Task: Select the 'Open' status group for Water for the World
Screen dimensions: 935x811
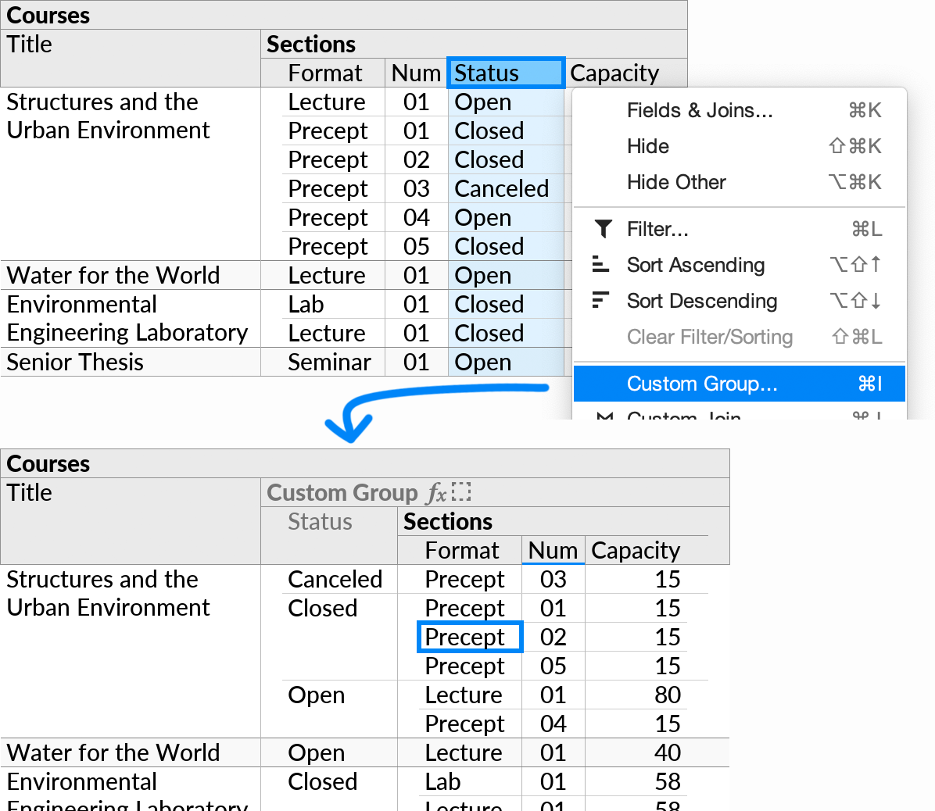Action: click(x=317, y=752)
